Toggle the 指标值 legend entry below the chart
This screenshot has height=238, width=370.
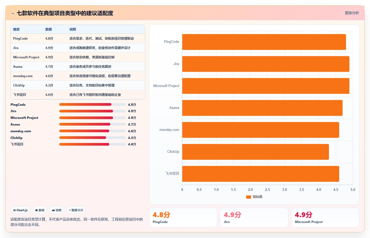[x=254, y=197]
